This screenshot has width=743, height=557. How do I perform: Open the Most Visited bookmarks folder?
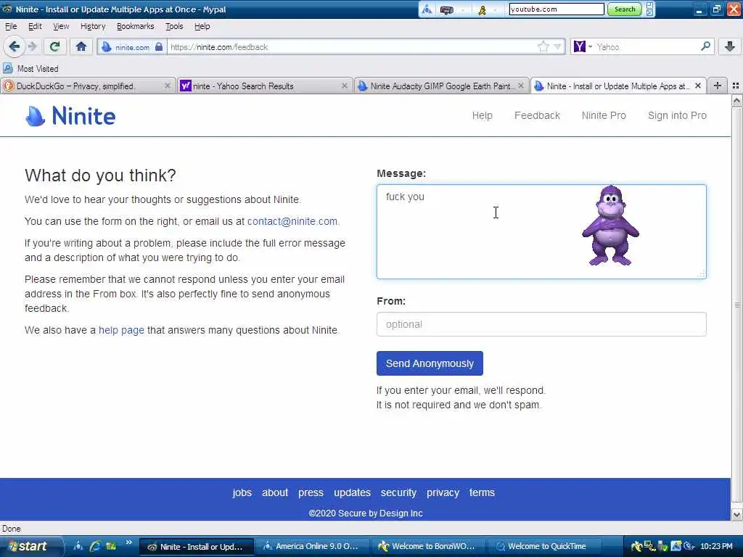(30, 69)
